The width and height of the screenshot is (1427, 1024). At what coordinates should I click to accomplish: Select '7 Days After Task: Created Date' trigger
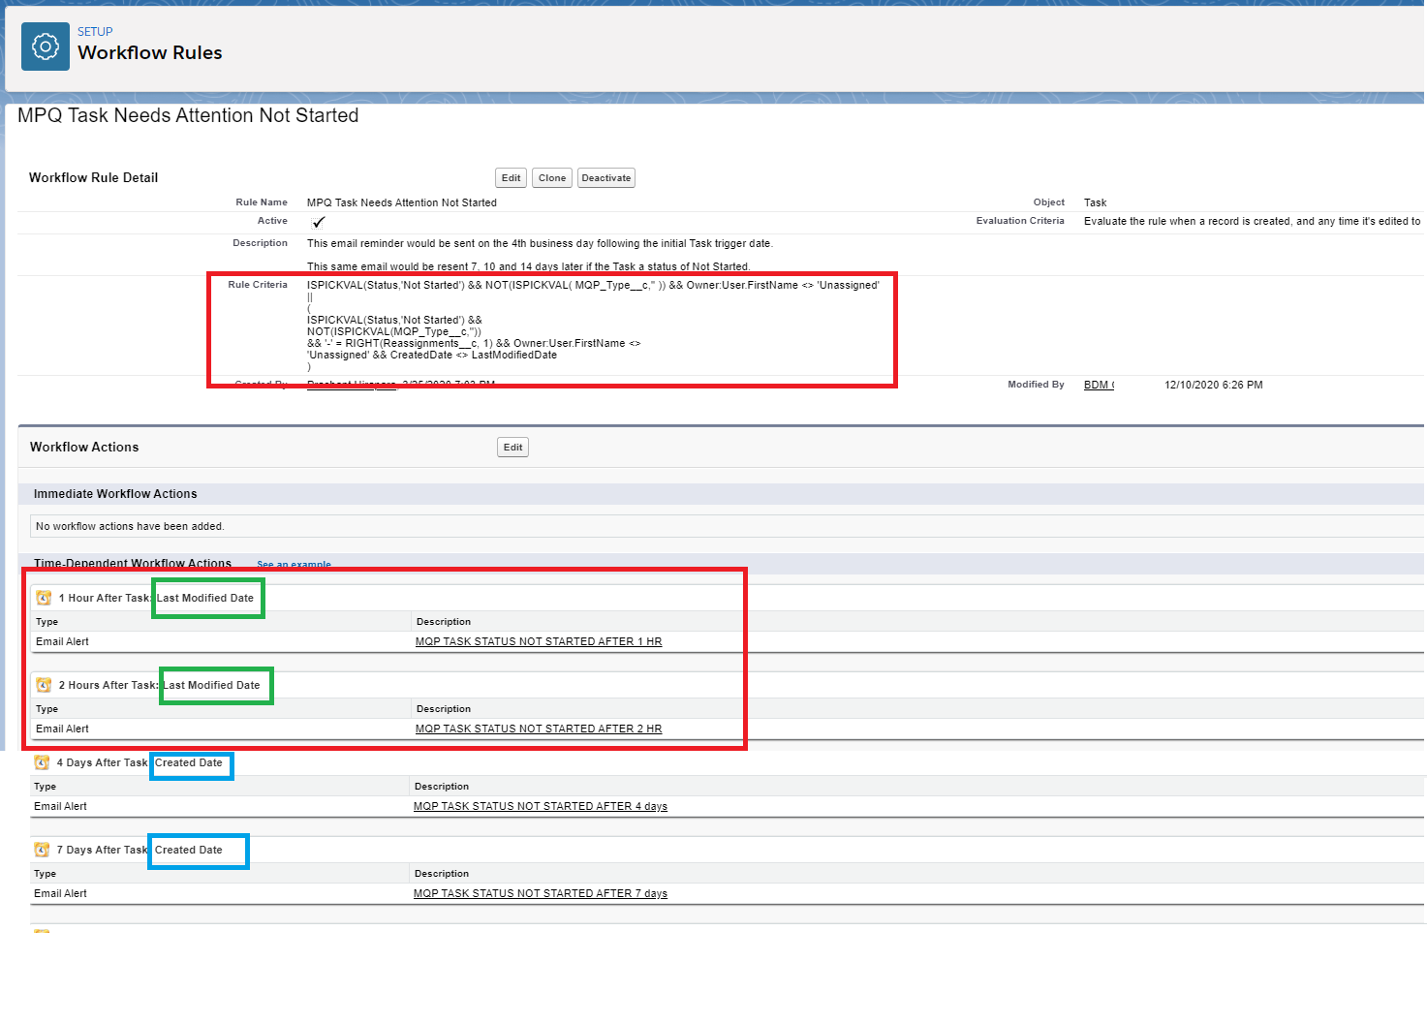pyautogui.click(x=140, y=850)
